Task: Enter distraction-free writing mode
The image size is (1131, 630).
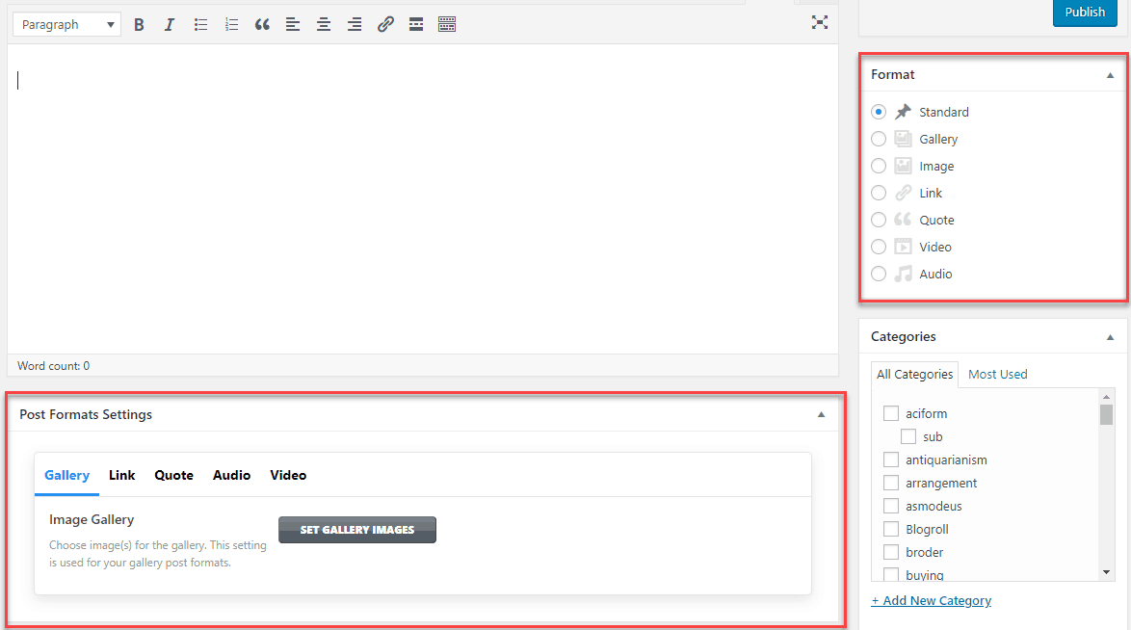Action: pyautogui.click(x=819, y=22)
